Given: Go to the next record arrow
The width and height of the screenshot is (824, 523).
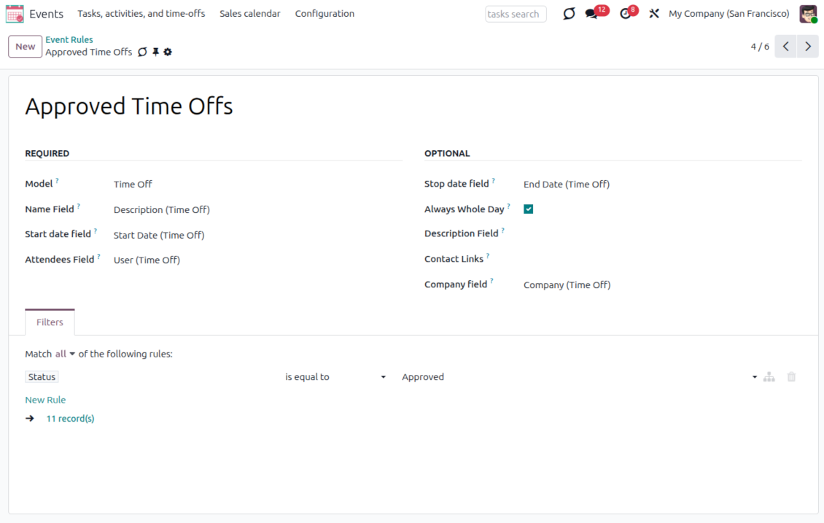Looking at the screenshot, I should pos(807,47).
